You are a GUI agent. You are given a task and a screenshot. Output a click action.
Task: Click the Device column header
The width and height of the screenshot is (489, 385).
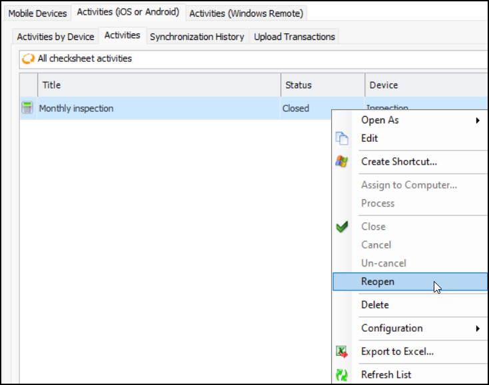[426, 85]
